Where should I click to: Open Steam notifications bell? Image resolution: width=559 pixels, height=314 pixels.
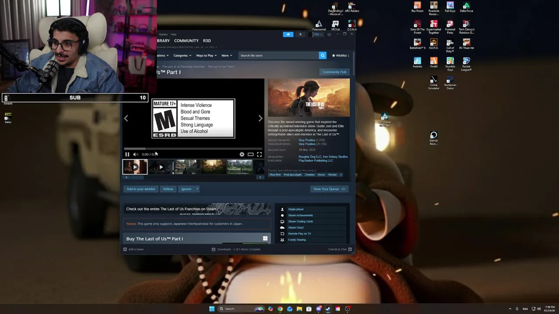point(300,34)
